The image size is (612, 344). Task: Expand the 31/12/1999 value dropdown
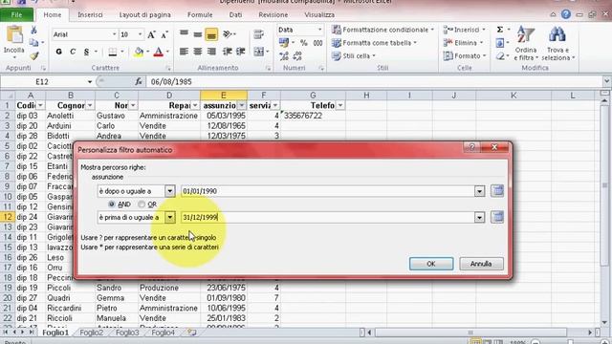click(x=479, y=217)
